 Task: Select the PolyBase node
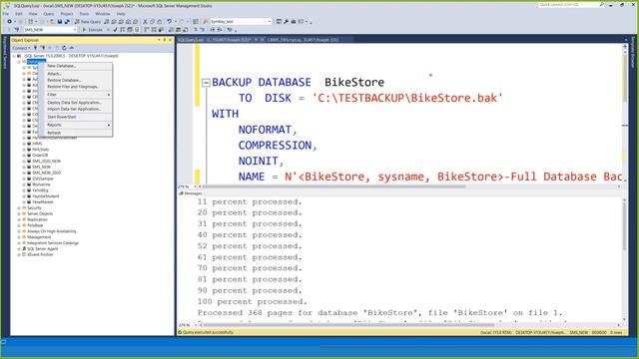tap(35, 225)
